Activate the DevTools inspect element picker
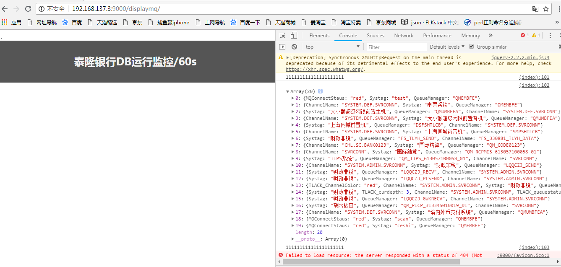 (x=283, y=36)
